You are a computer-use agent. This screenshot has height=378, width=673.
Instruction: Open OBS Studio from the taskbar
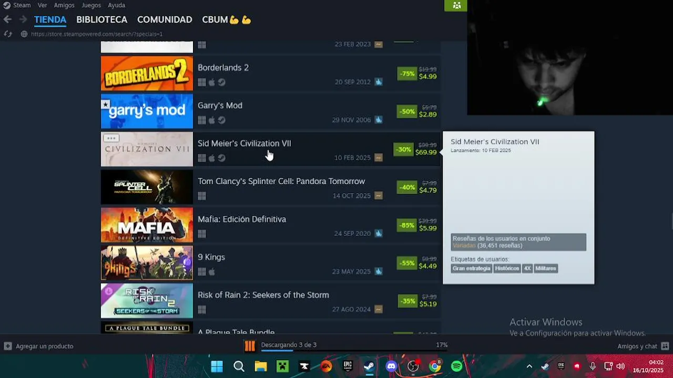pyautogui.click(x=413, y=366)
